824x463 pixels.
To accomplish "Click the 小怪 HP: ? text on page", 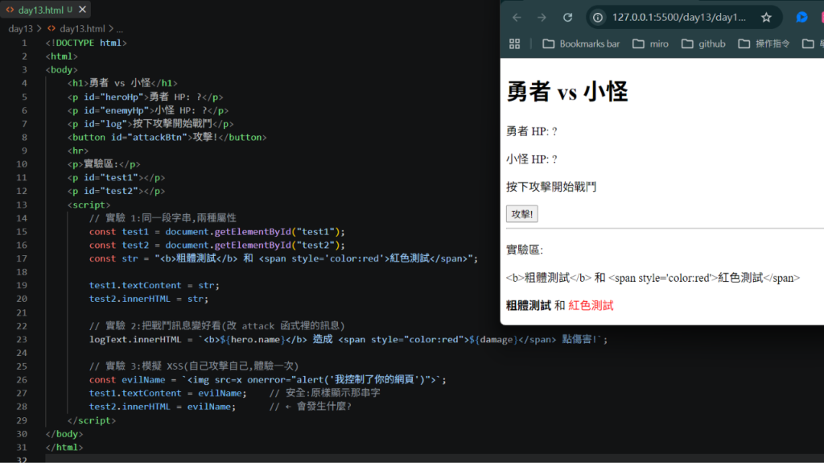I will click(531, 159).
